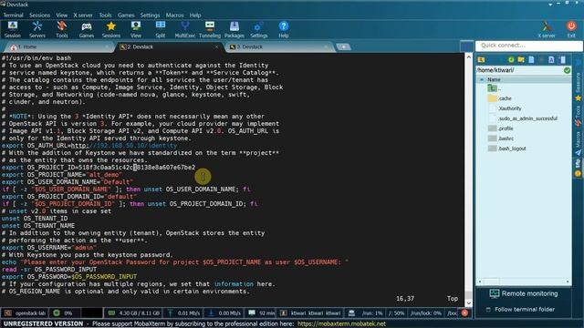Close the 2. Devstack tab
Screen dimensions: 584x328
tap(216, 46)
